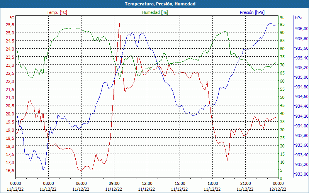Viewport: 309px width, 193px height.
Task: Click the green "80" humidity axis value
Action: (x=282, y=49)
